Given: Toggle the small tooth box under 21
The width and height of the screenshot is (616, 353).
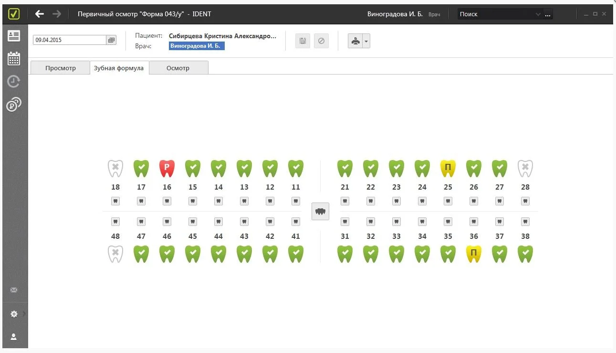Looking at the screenshot, I should [345, 201].
